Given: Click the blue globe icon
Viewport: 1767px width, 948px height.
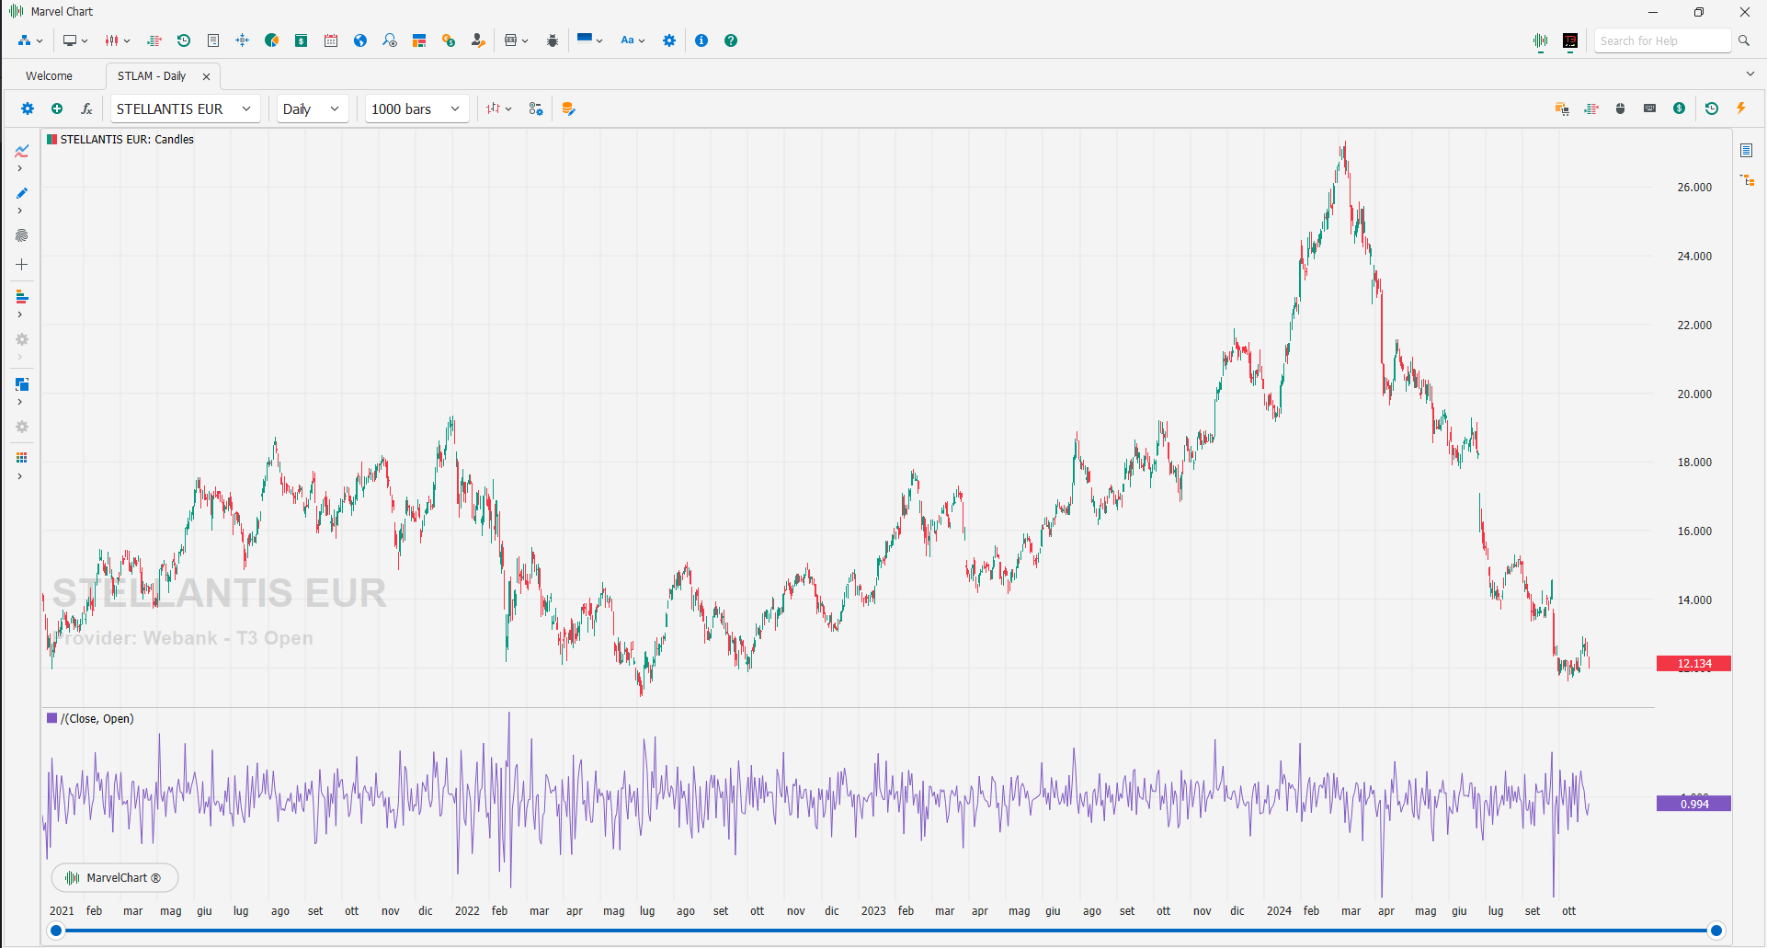Looking at the screenshot, I should 360,40.
